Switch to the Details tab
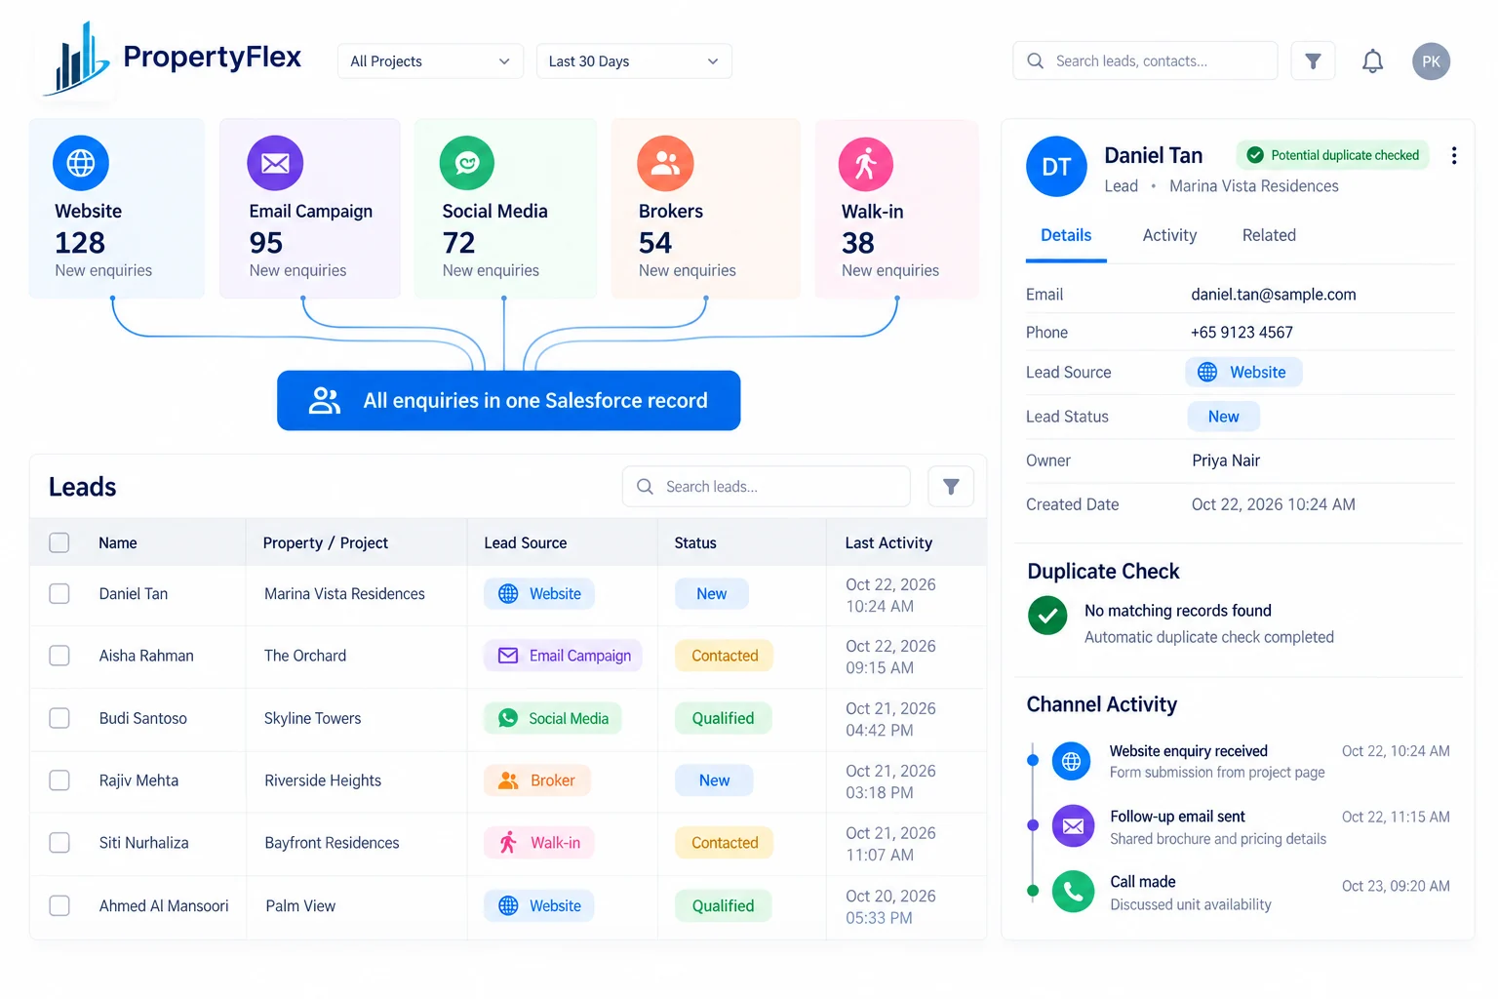The height and width of the screenshot is (999, 1498). (1066, 236)
